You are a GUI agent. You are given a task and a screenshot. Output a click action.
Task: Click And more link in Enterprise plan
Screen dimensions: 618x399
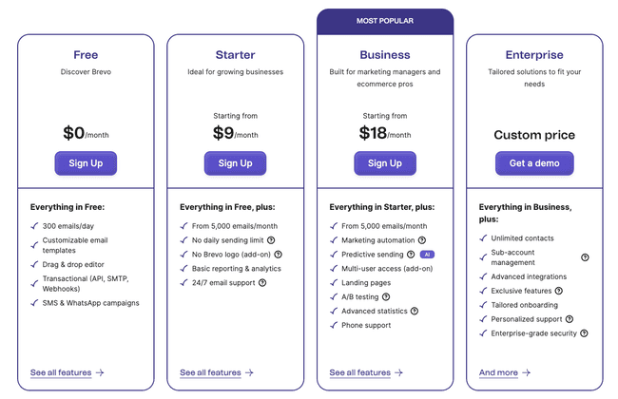pyautogui.click(x=504, y=373)
